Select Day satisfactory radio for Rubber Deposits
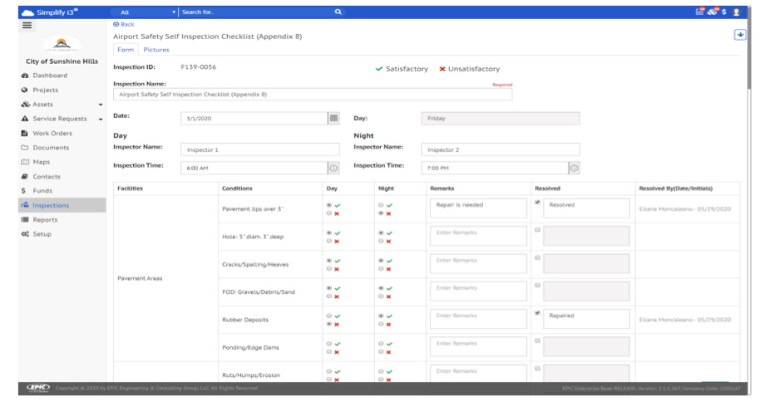This screenshot has height=416, width=770. pyautogui.click(x=329, y=316)
